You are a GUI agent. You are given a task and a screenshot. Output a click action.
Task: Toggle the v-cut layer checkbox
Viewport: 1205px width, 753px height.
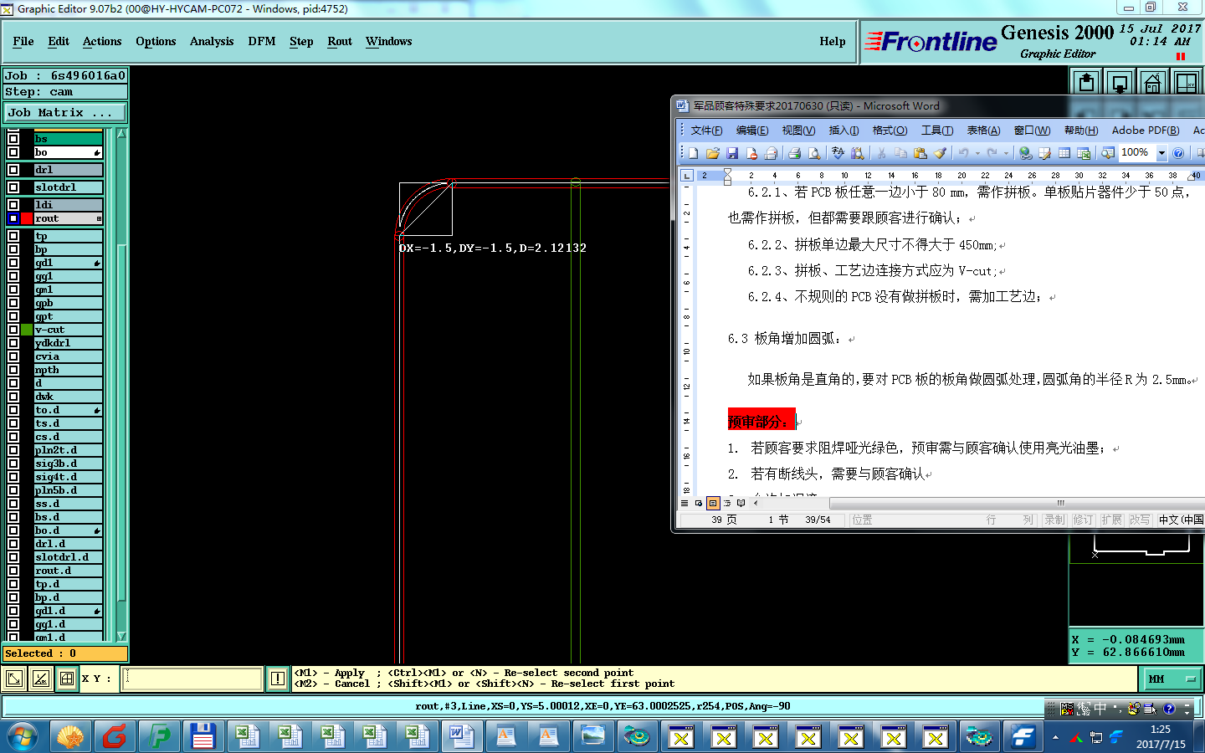13,330
